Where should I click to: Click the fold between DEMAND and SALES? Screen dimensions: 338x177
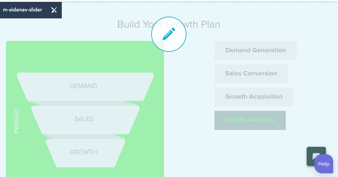[x=84, y=103]
